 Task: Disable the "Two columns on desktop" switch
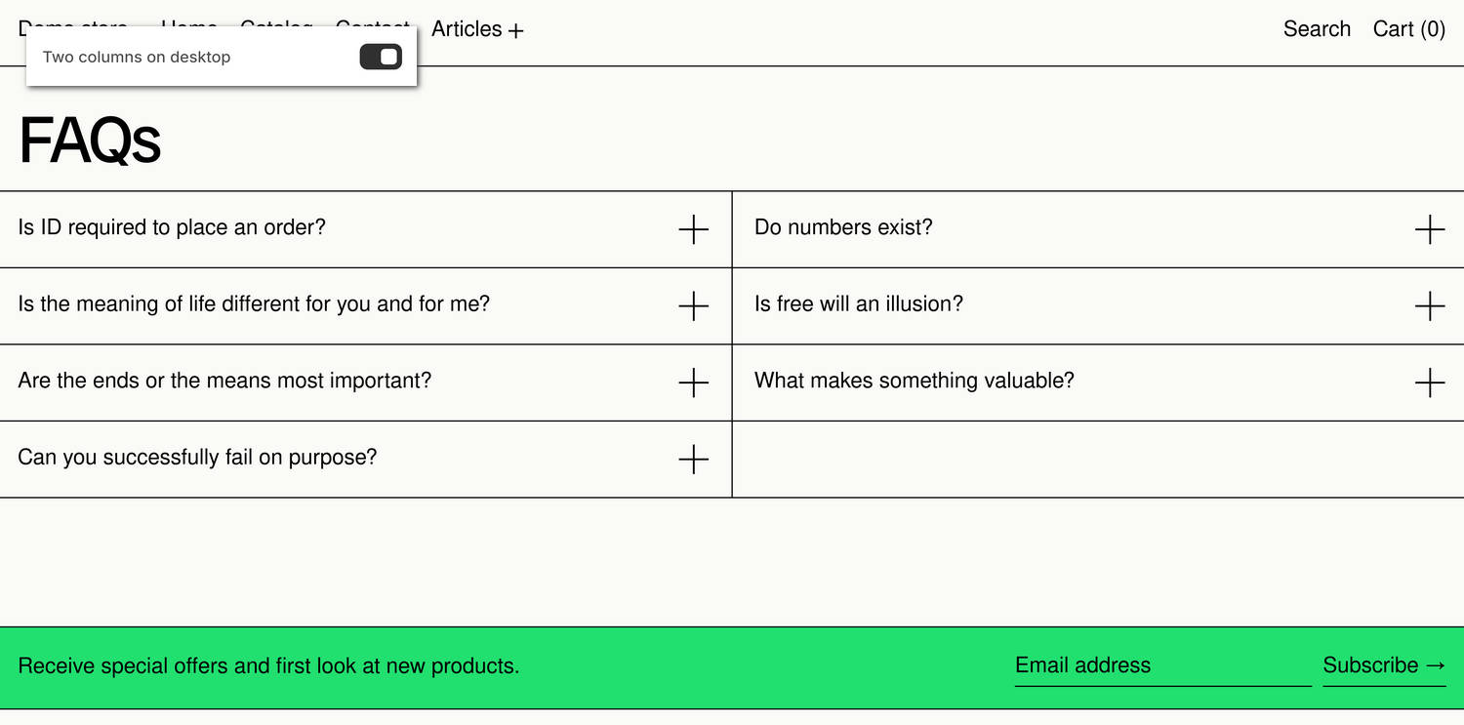click(381, 57)
